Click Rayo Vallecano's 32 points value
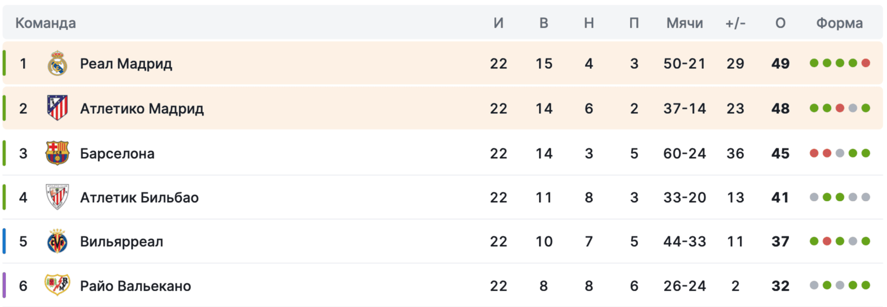 click(x=780, y=286)
